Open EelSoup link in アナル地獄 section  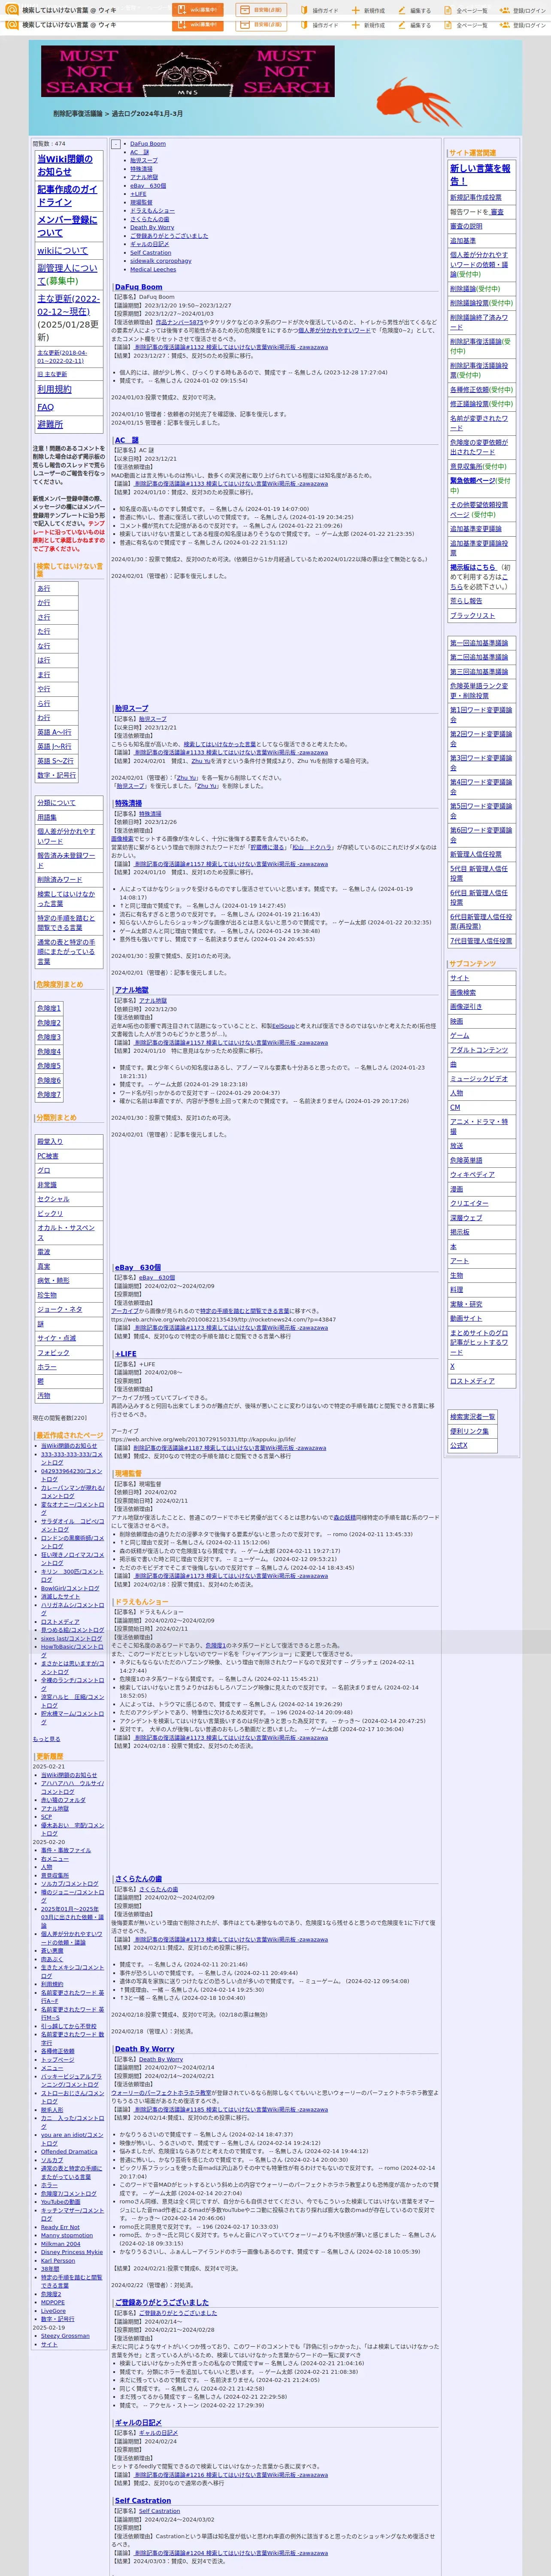[x=283, y=1026]
